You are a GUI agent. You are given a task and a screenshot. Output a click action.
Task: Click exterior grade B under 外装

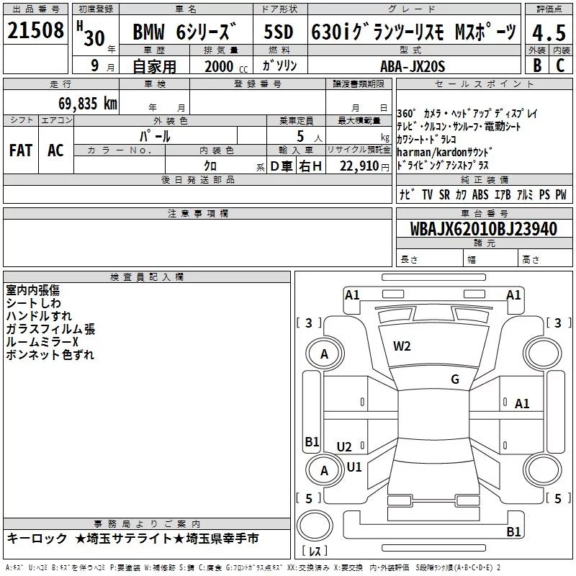537,66
